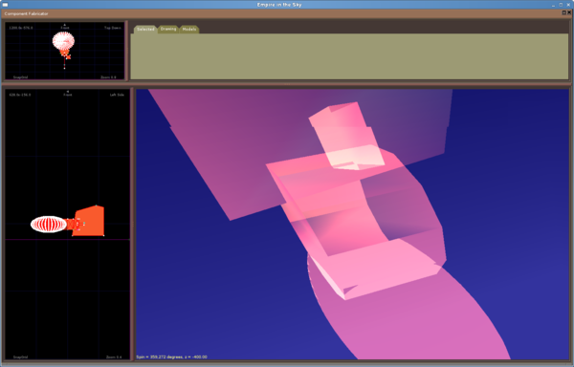Select the white balloon in top-down view
Screen dimensions: 574x367
click(63, 40)
